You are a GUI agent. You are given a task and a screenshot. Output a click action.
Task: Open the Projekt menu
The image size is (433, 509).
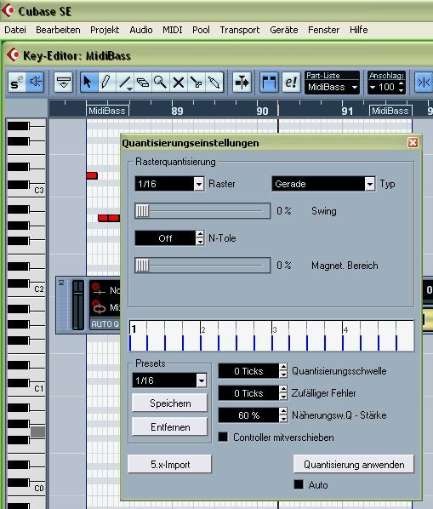pyautogui.click(x=105, y=30)
